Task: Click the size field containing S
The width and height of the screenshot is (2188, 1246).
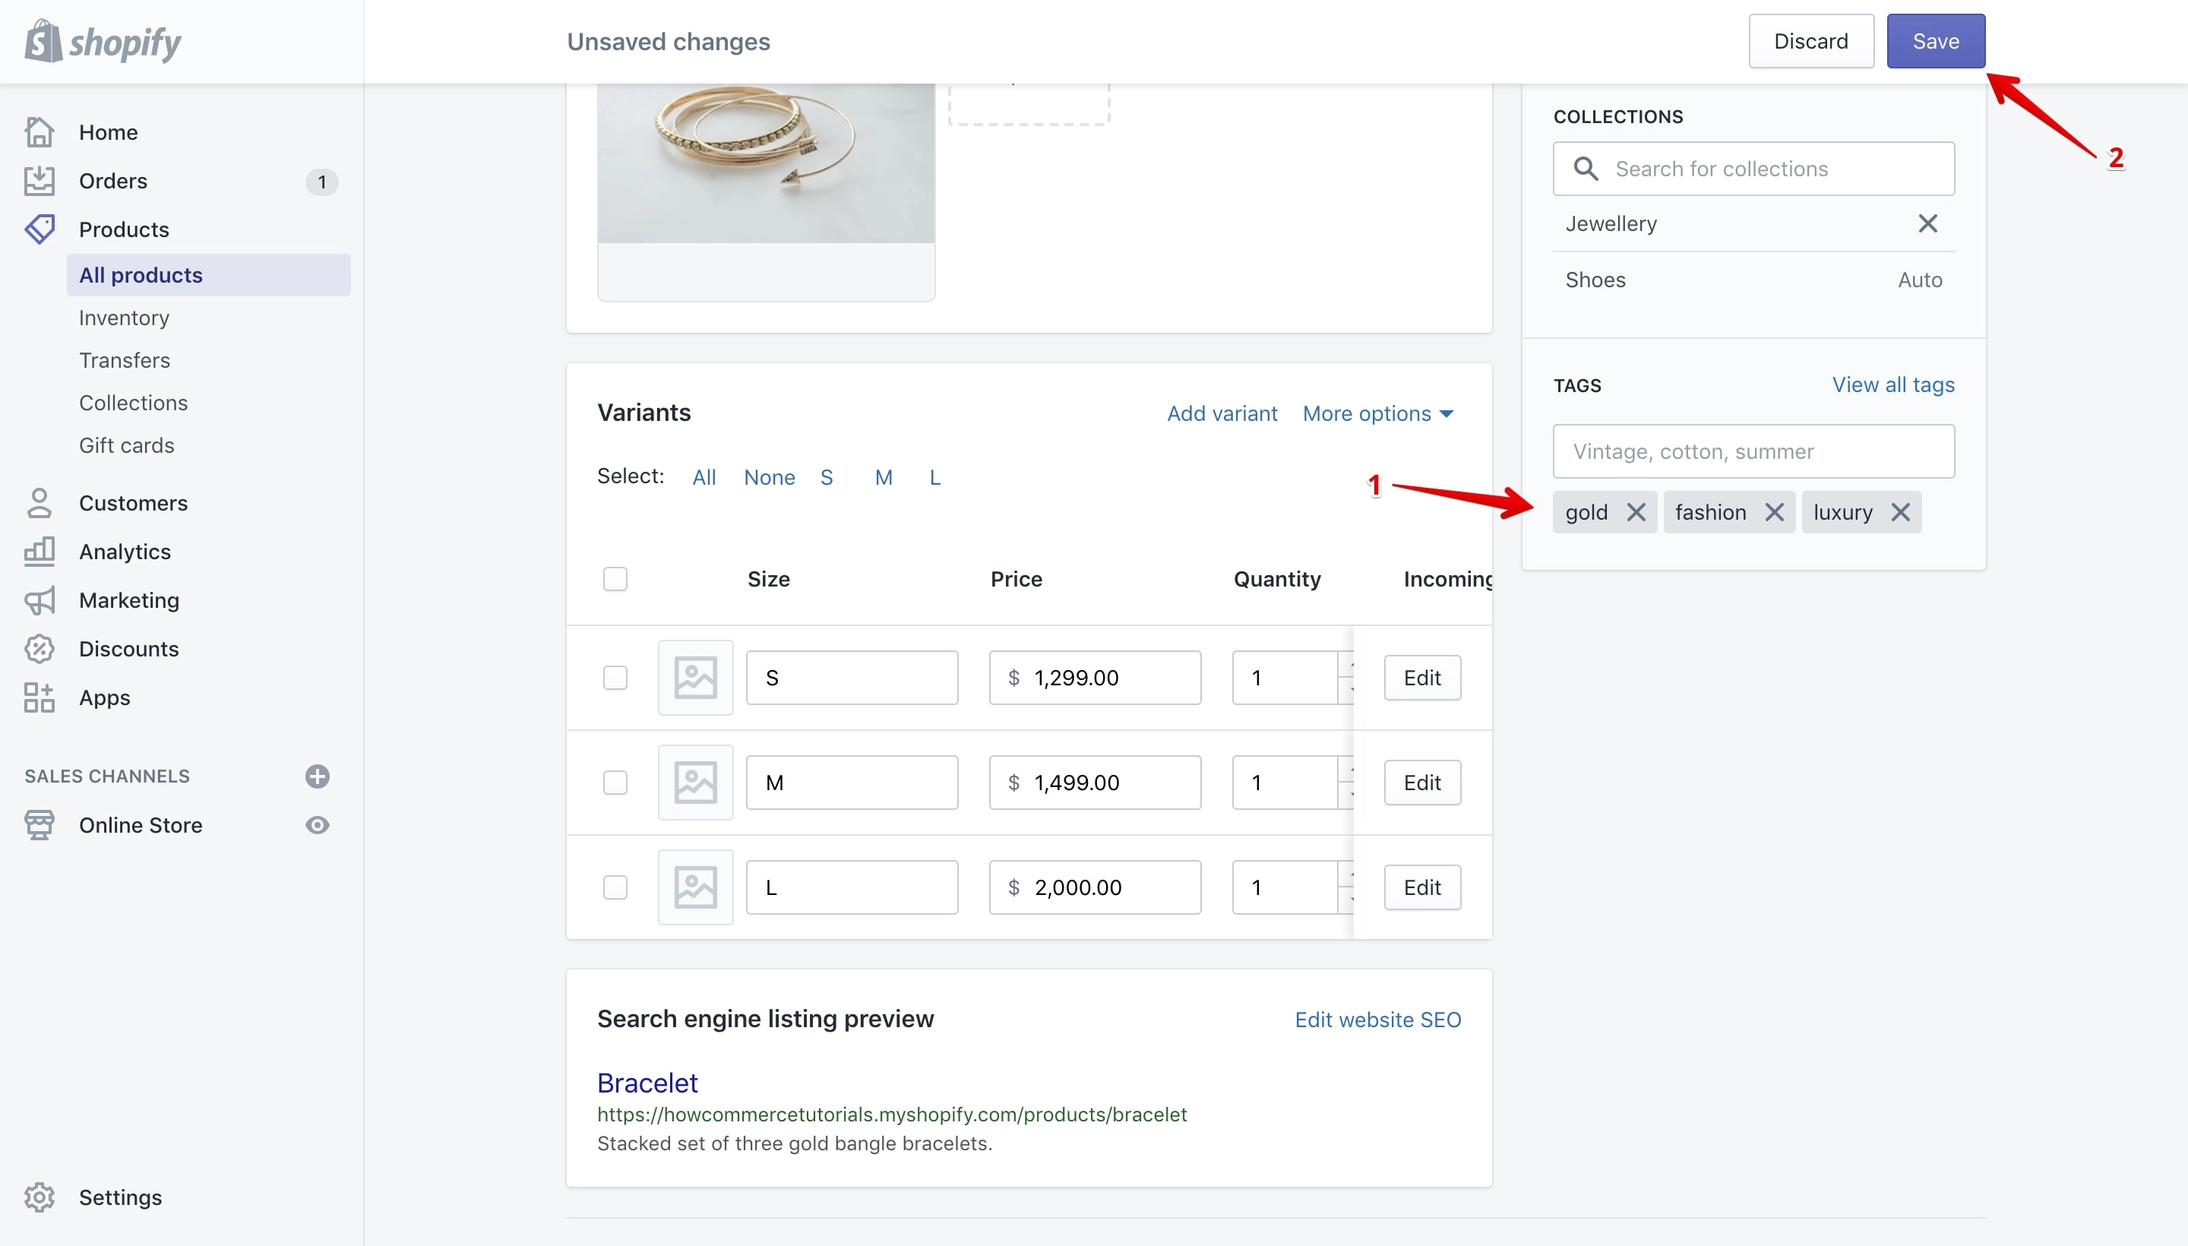Action: tap(852, 678)
